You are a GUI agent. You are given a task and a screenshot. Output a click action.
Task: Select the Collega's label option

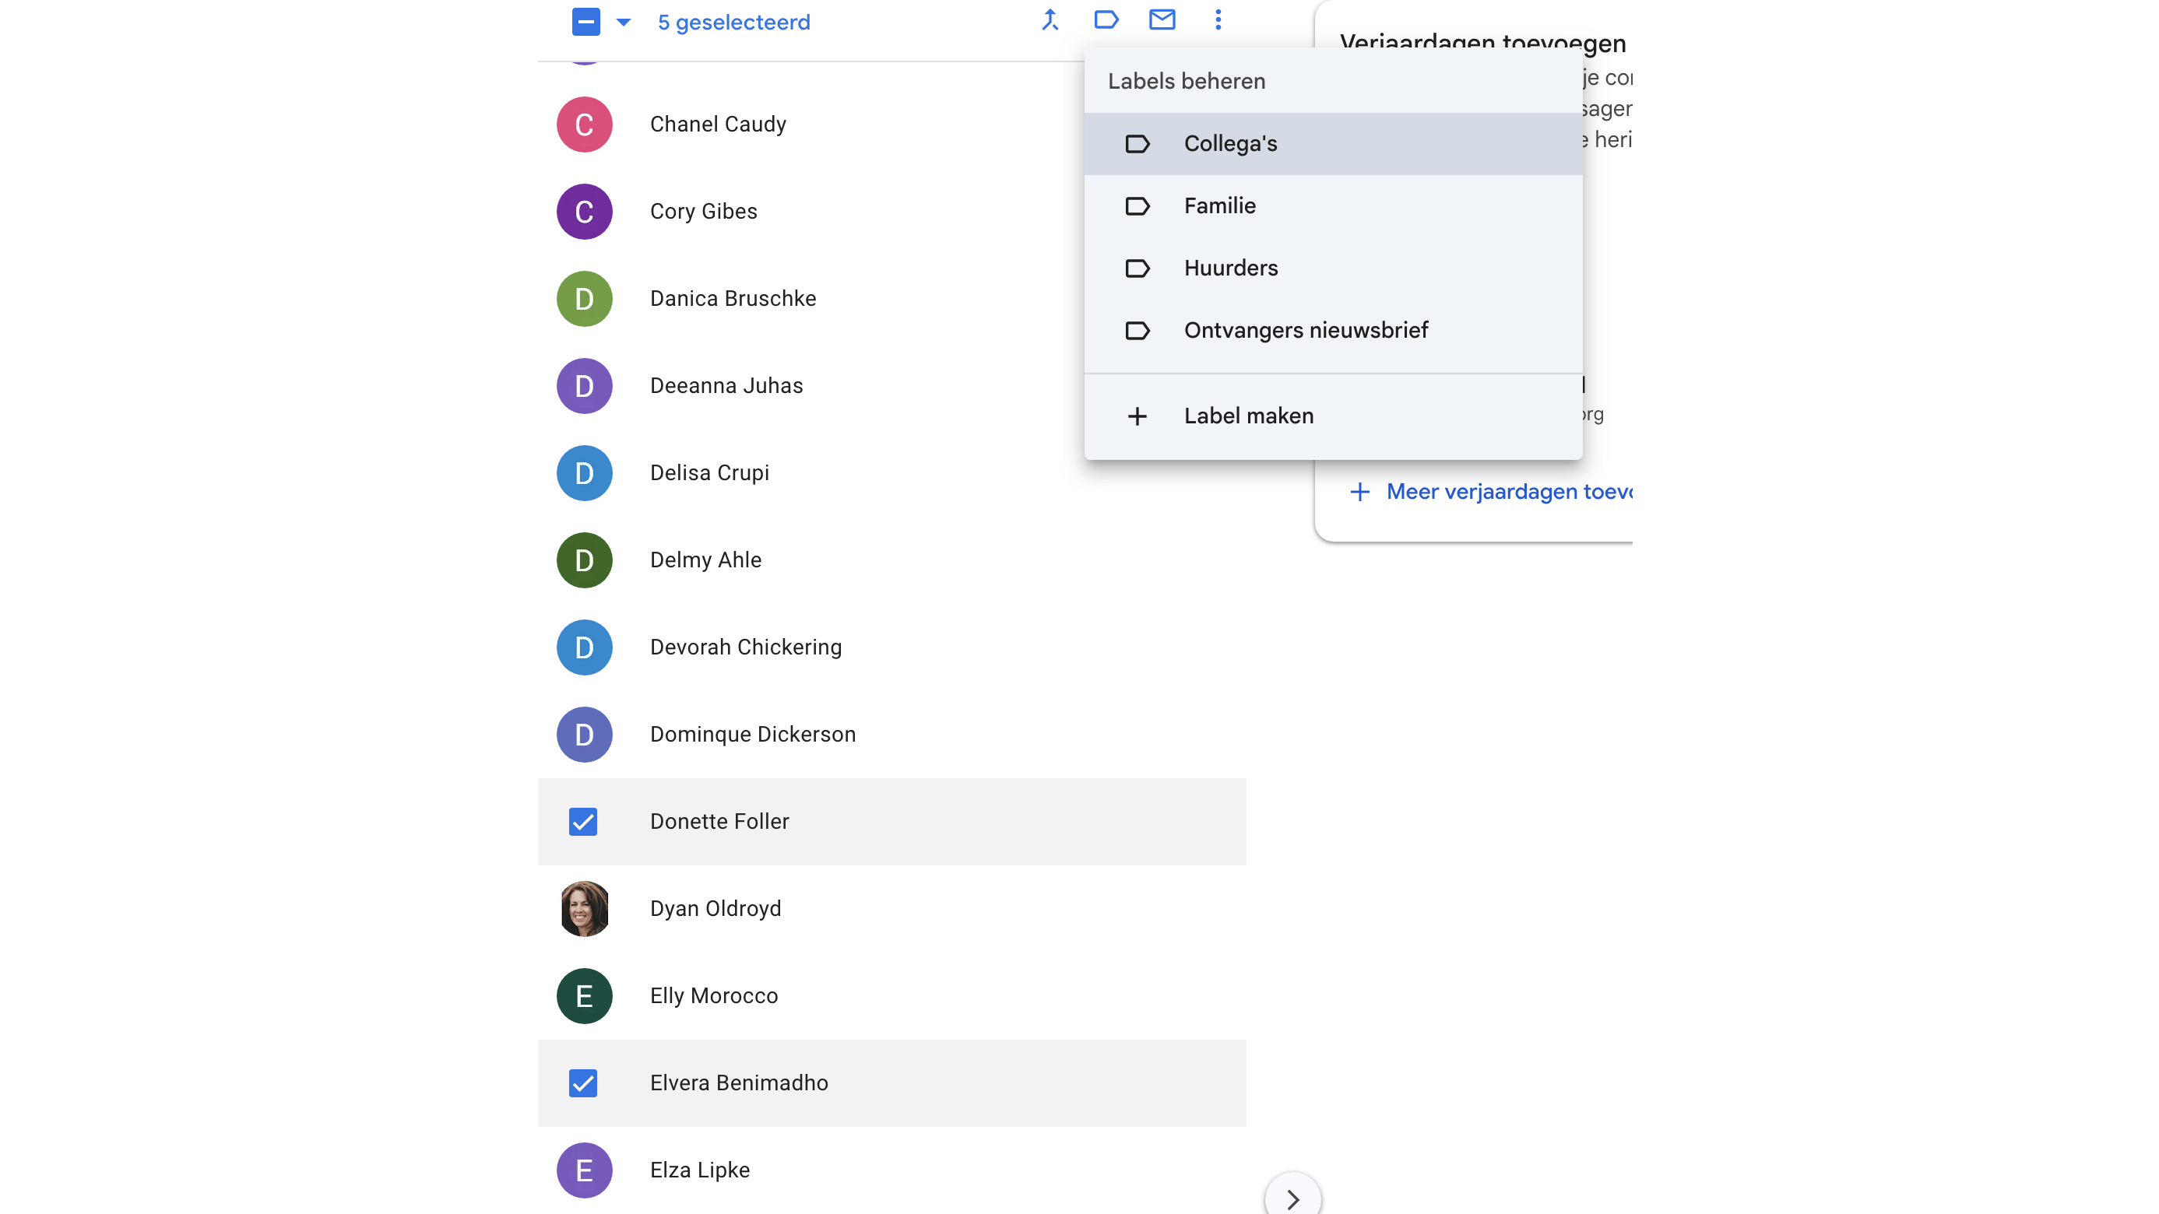click(1230, 144)
